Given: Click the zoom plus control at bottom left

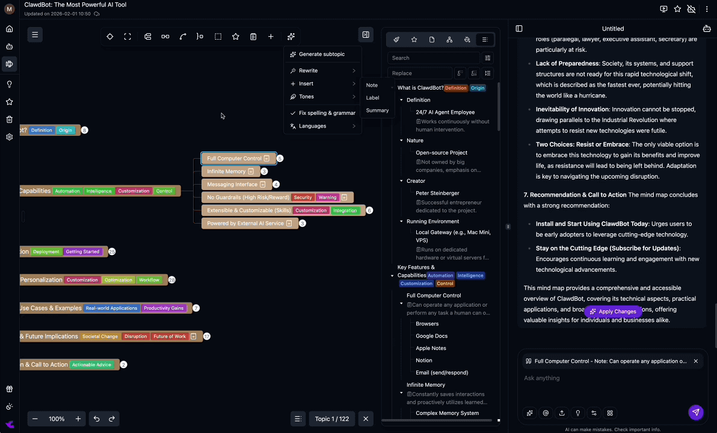Looking at the screenshot, I should (x=78, y=419).
